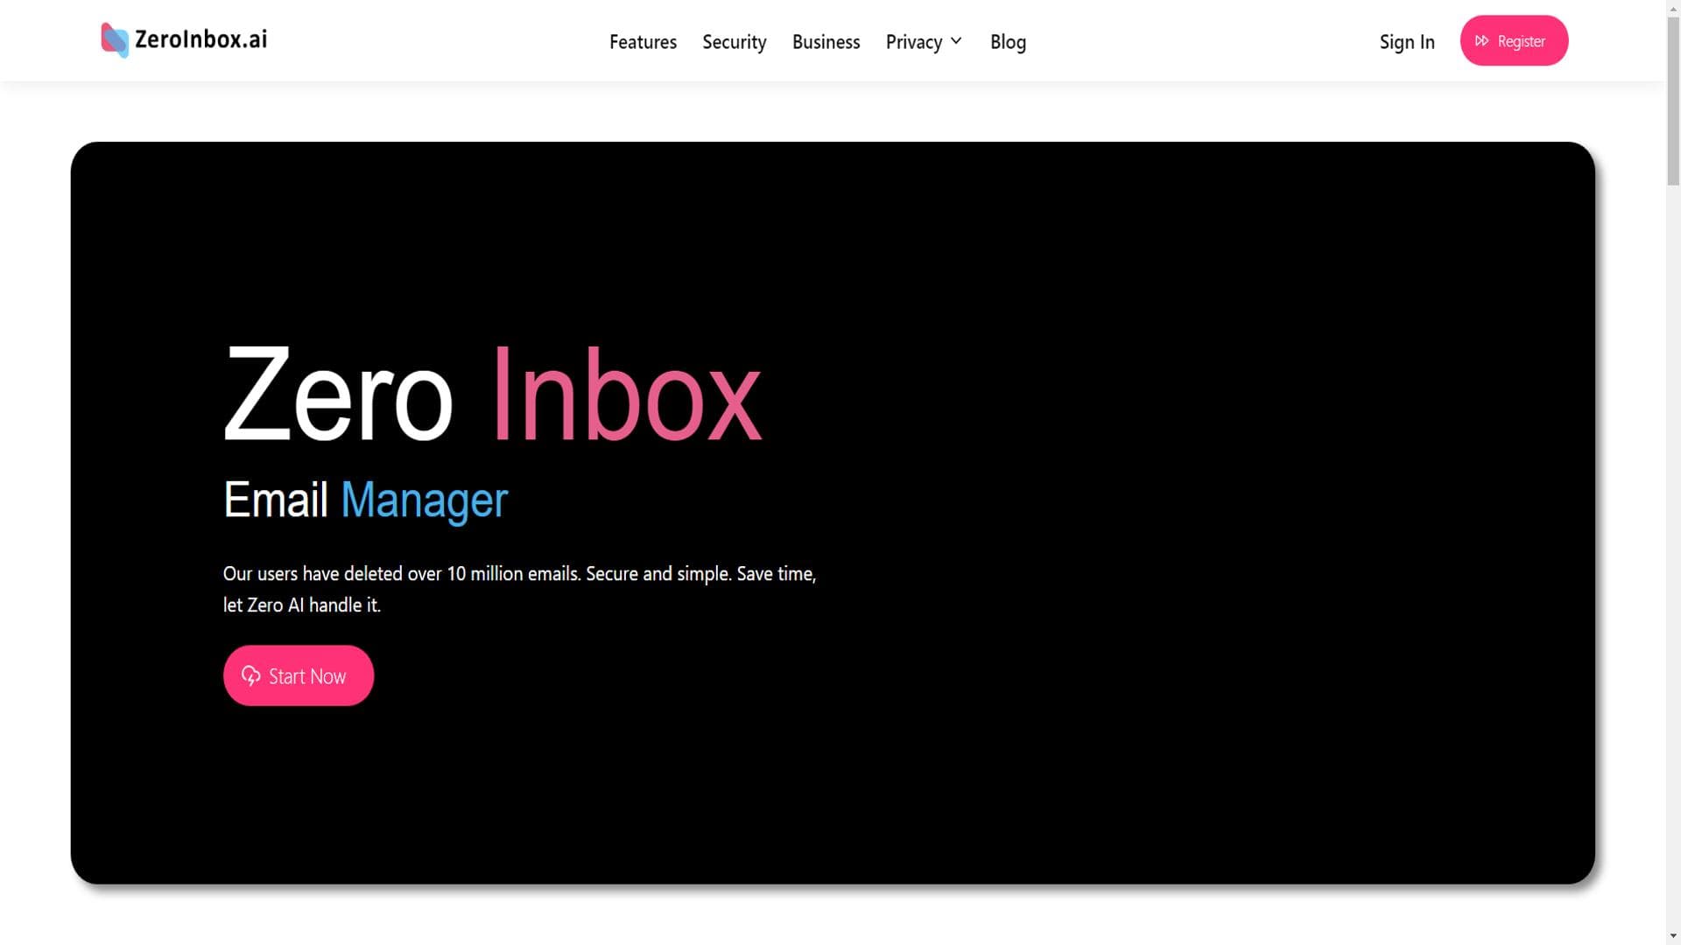Click the ZeroInbox.ai logo icon

coord(115,40)
